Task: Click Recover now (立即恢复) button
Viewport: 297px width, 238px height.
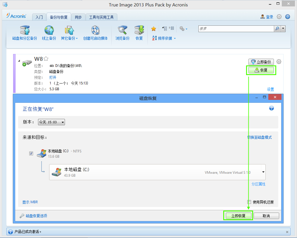Action: [x=238, y=216]
